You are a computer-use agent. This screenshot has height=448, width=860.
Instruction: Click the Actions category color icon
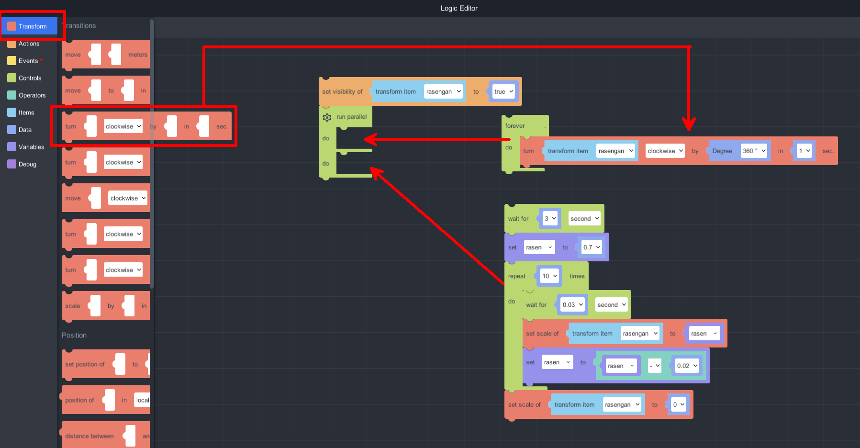[x=12, y=44]
